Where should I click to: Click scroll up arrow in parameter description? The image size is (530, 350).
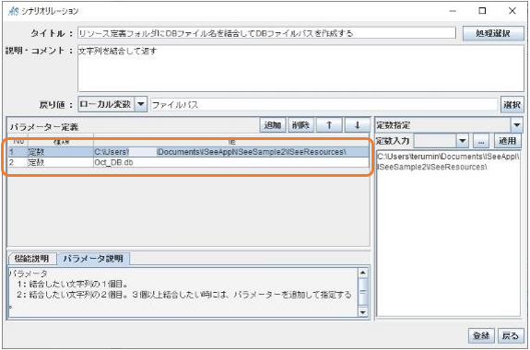[x=362, y=273]
